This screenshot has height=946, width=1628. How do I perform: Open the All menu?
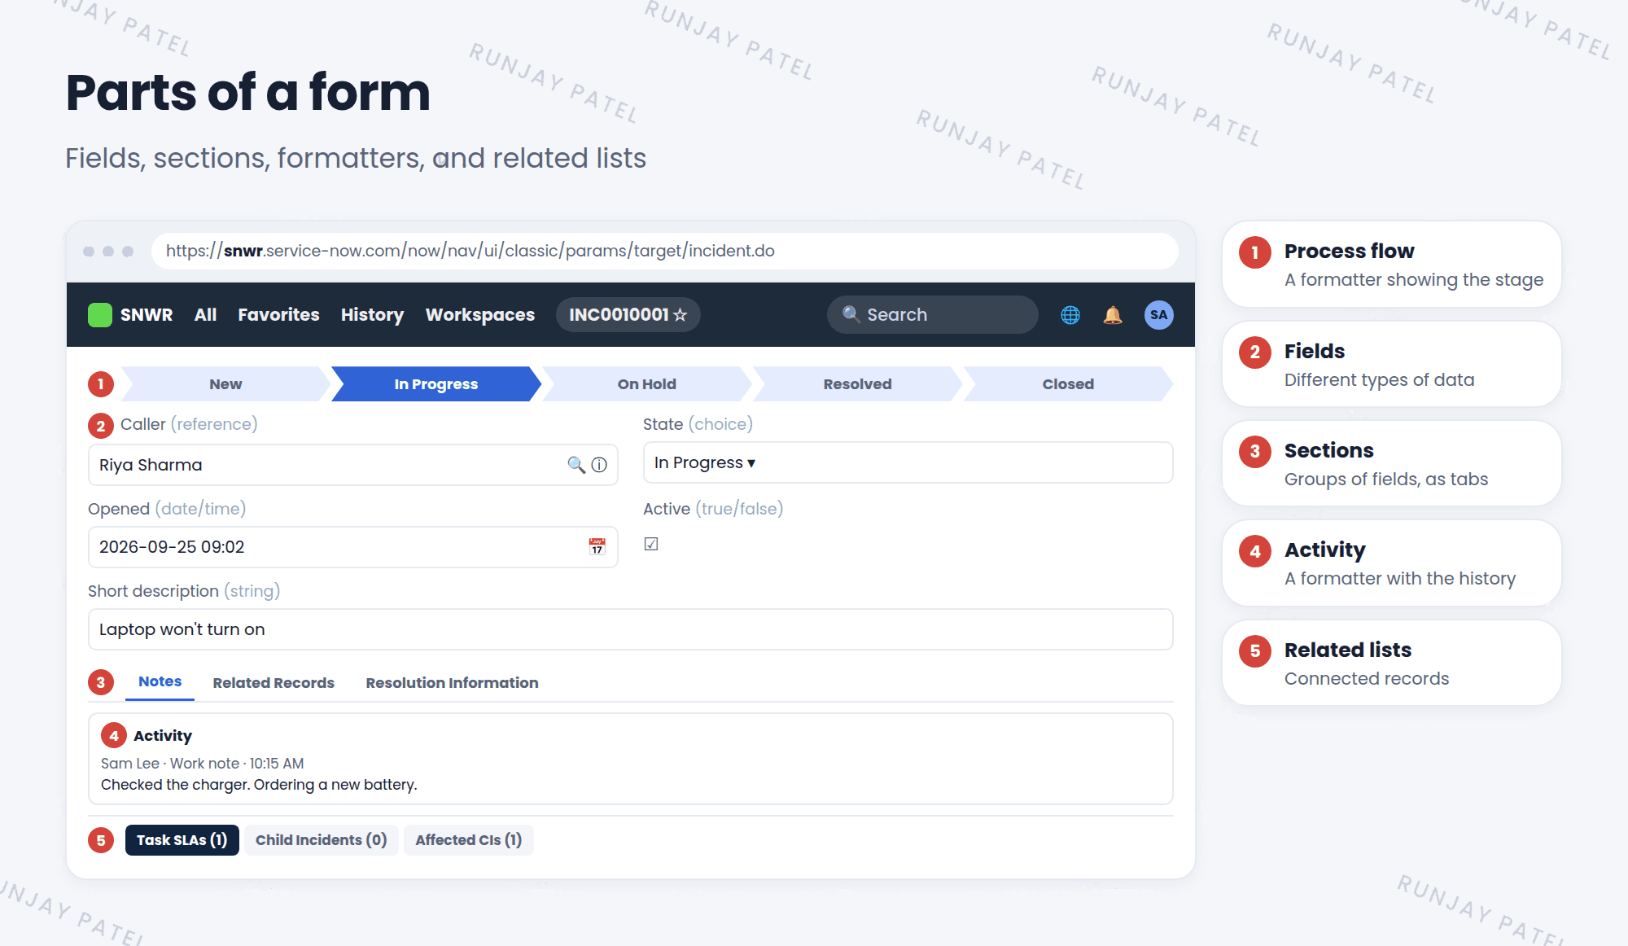tap(205, 315)
